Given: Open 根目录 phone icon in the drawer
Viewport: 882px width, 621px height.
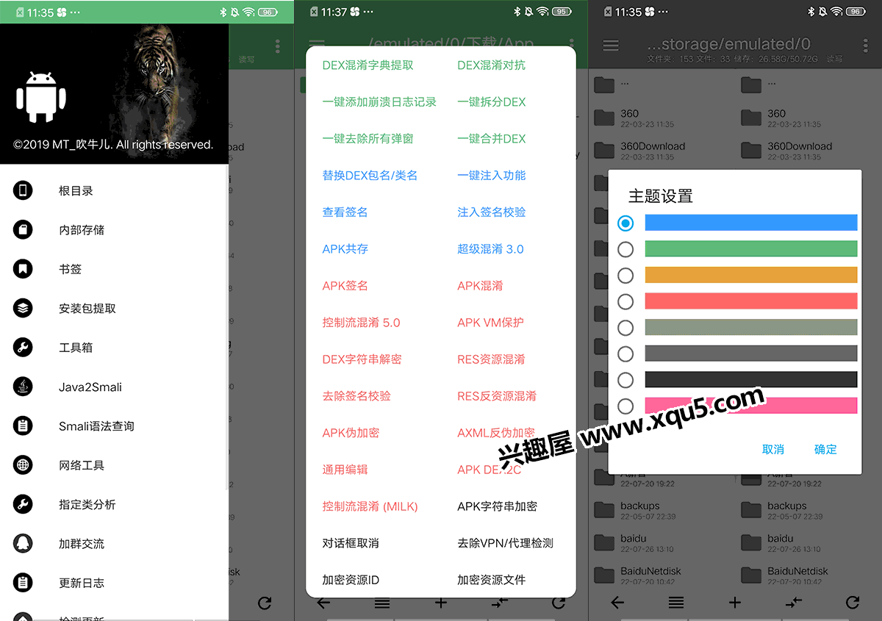Looking at the screenshot, I should (x=24, y=191).
